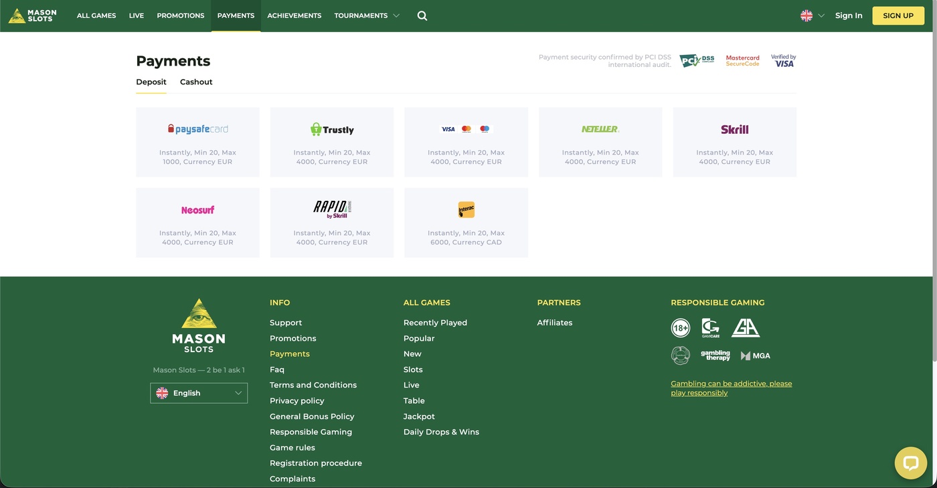The width and height of the screenshot is (937, 488).
Task: Open the Privacy policy footer link
Action: (x=297, y=401)
